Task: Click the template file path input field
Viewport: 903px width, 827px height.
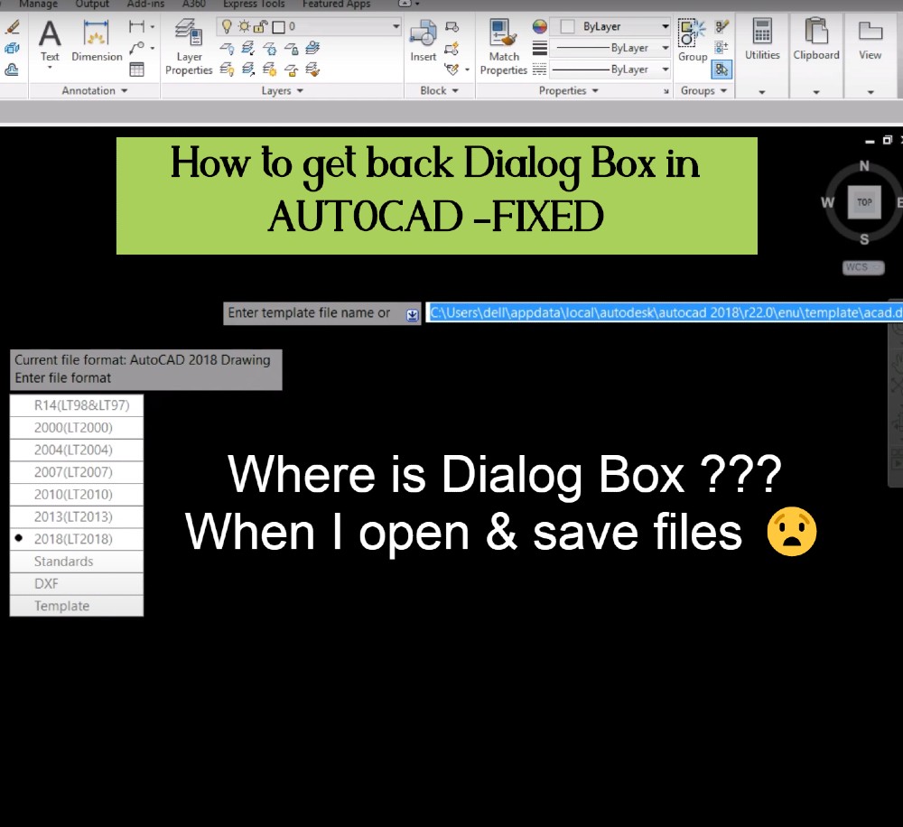Action: coord(659,311)
